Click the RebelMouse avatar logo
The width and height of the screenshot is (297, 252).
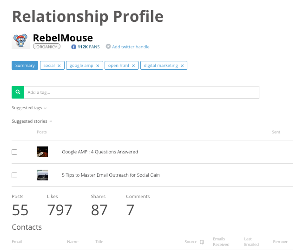[21, 41]
